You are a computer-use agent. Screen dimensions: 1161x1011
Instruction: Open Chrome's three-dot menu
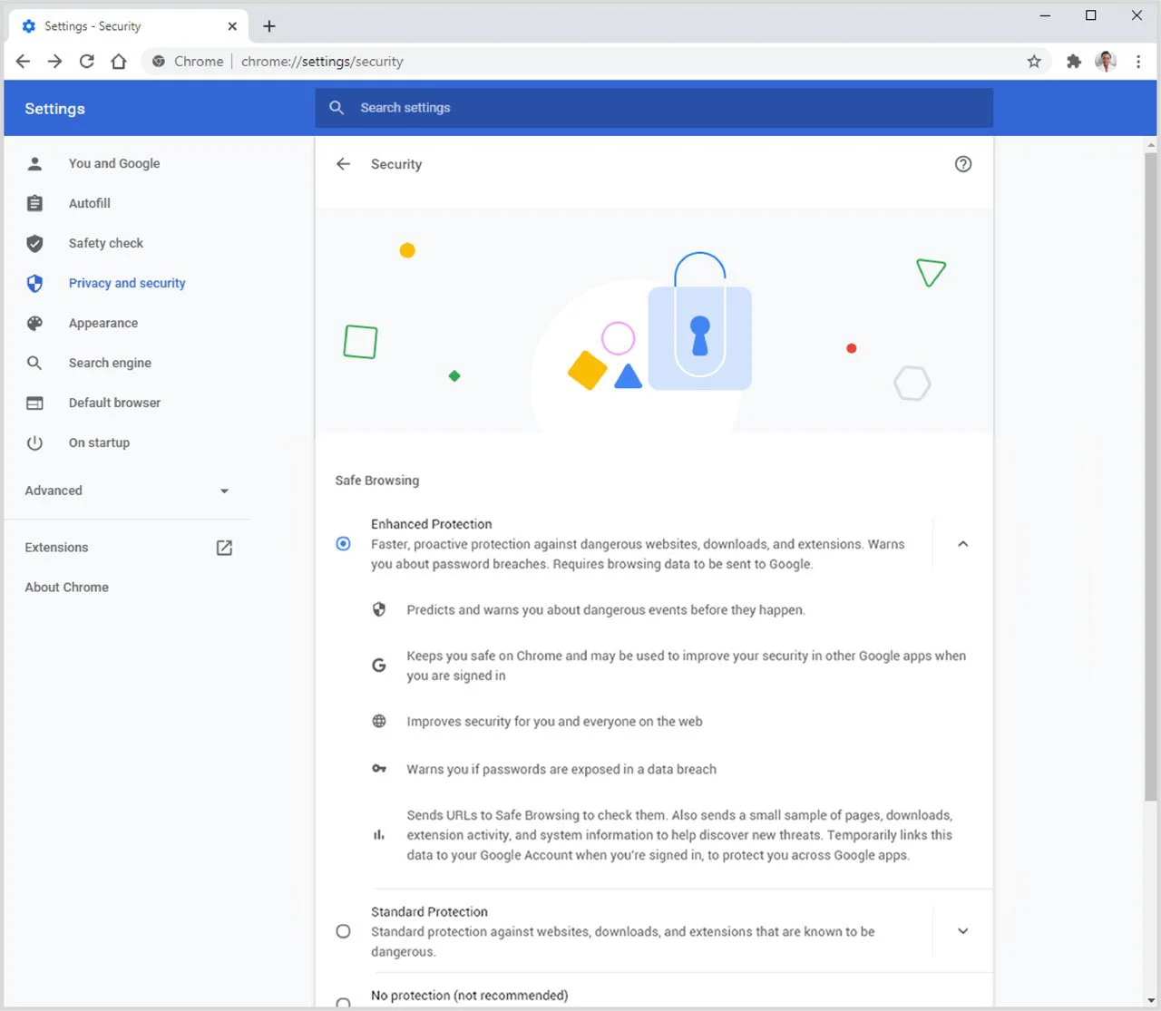coord(1138,62)
